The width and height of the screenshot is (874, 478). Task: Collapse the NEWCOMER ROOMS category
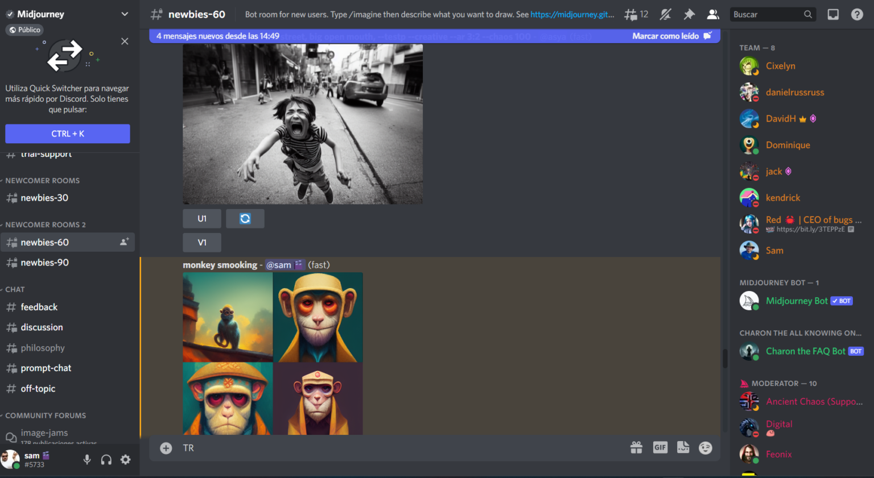pos(41,181)
